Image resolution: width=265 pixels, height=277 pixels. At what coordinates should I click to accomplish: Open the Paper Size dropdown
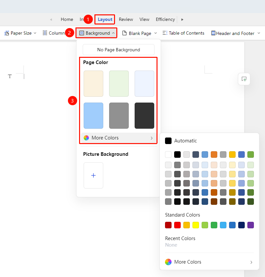tap(20, 33)
